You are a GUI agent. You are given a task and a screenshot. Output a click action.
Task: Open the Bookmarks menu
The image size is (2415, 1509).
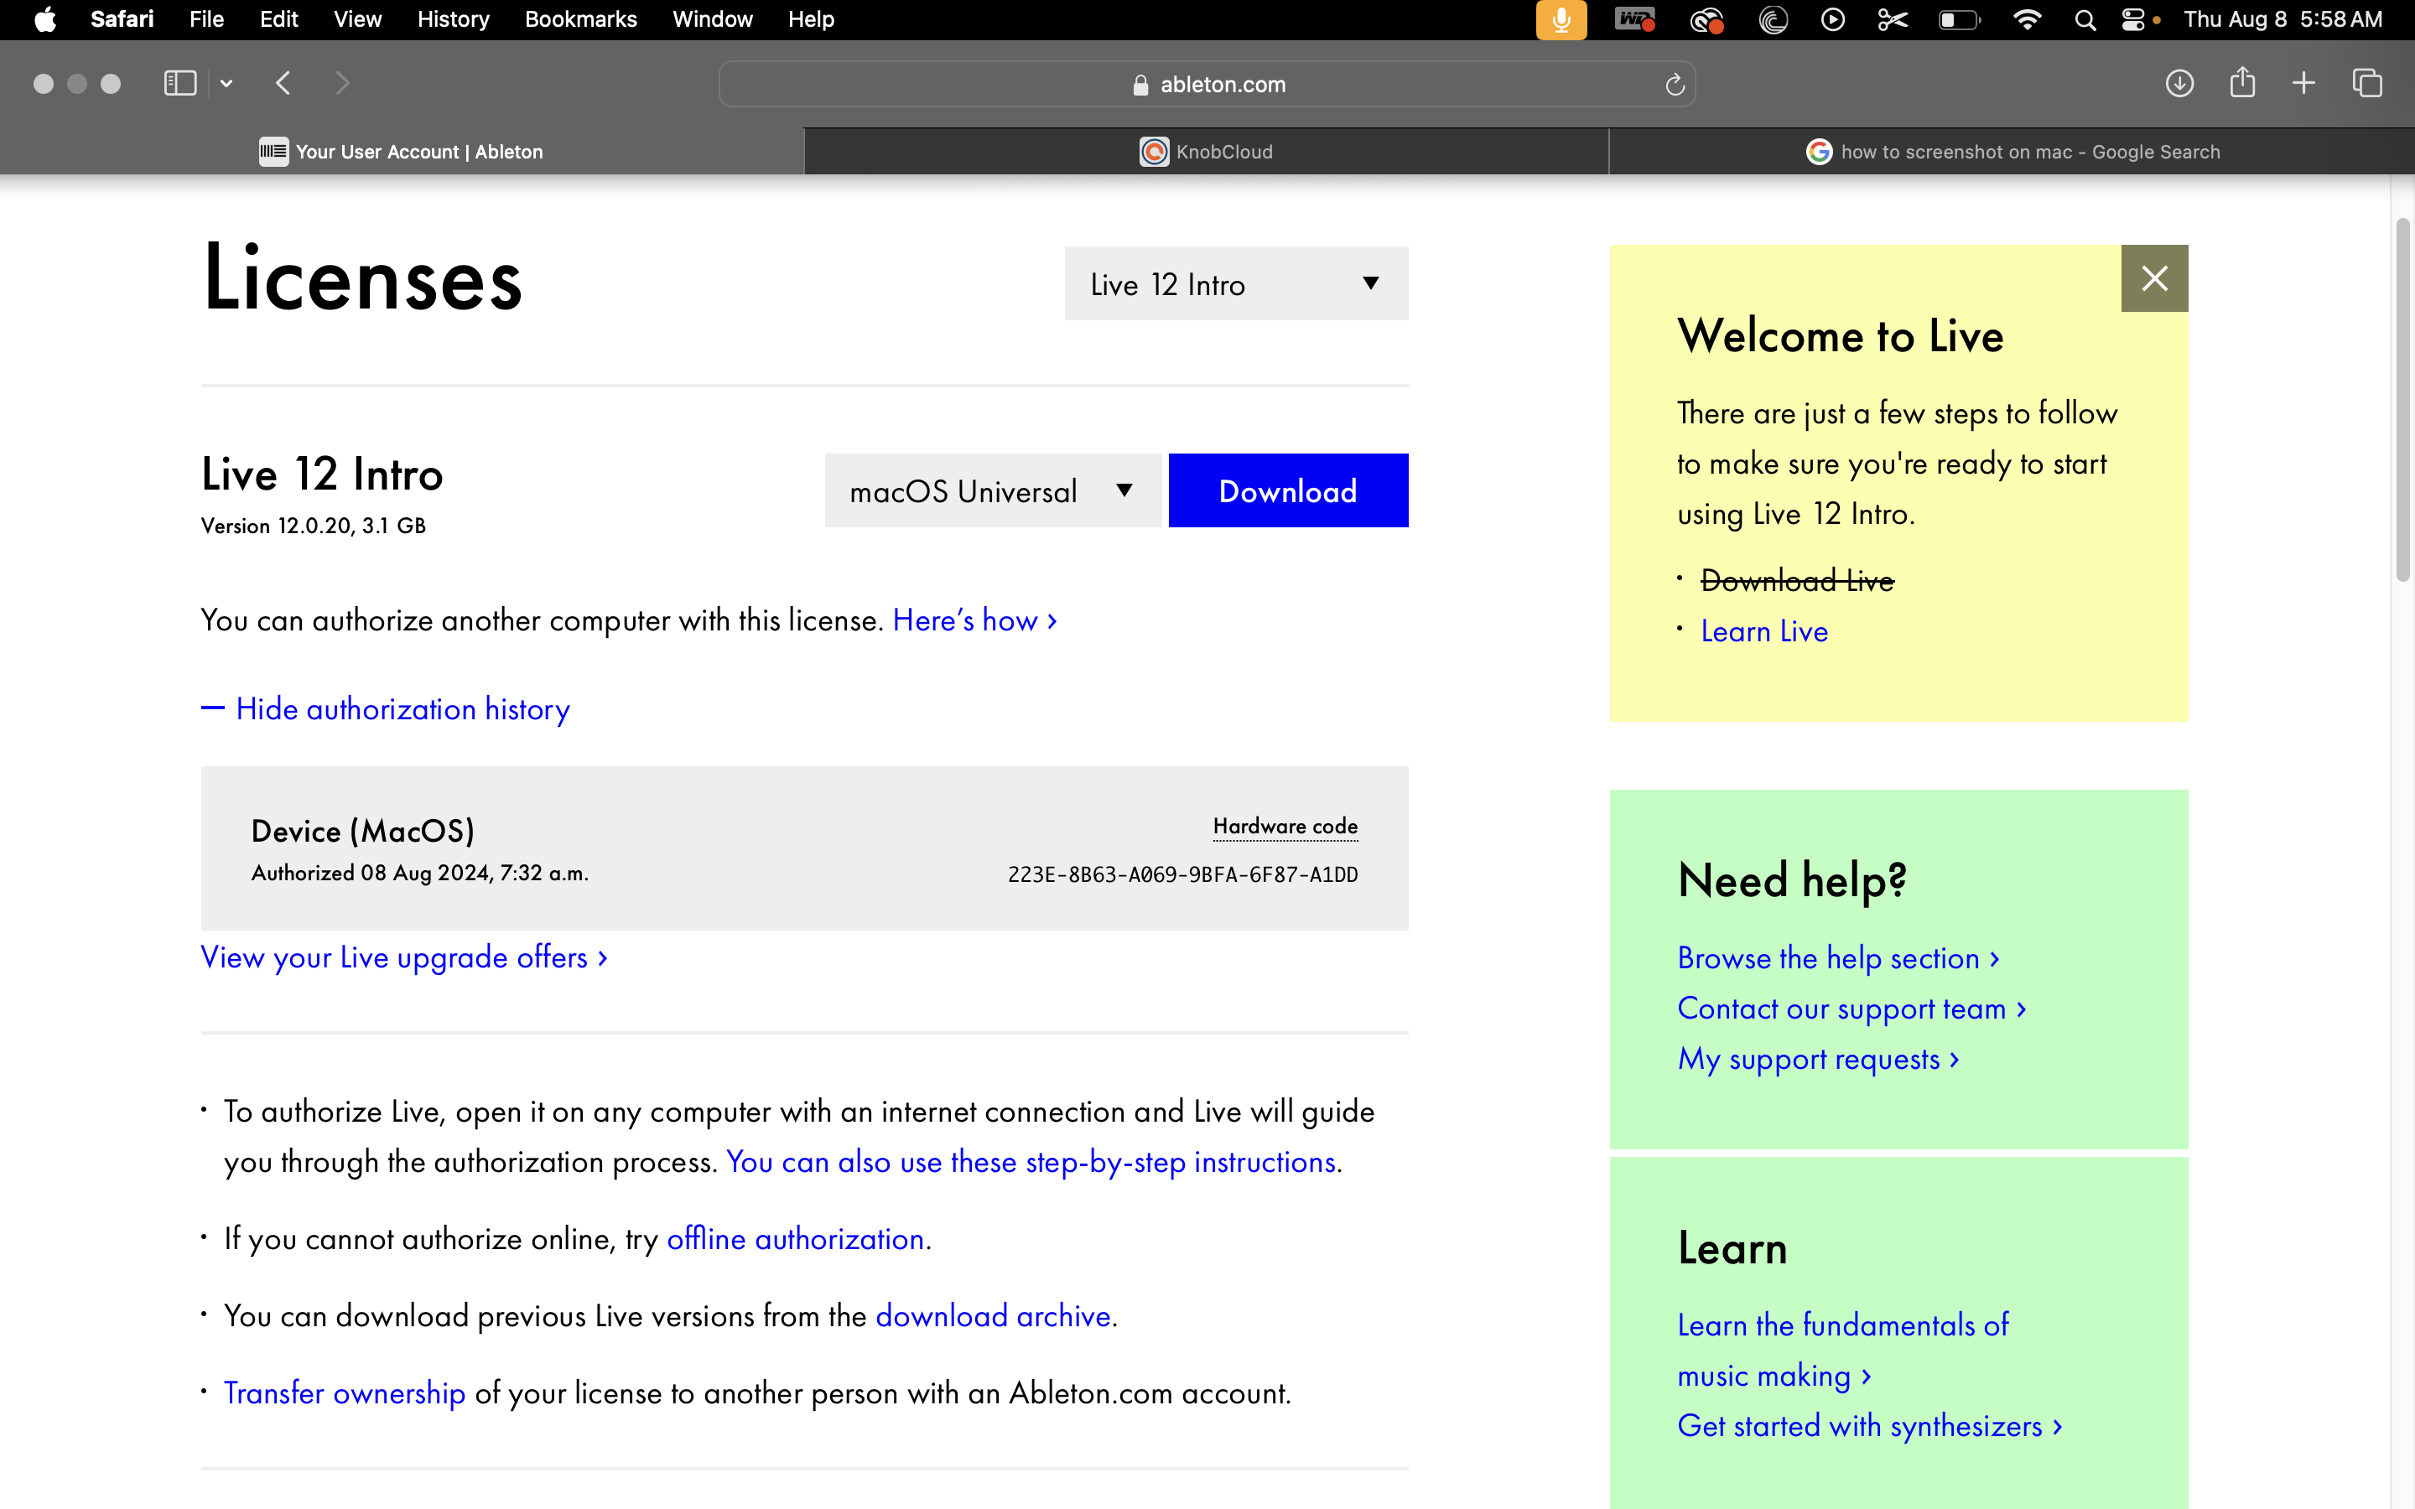[581, 19]
